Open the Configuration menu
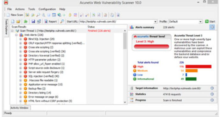 47,9
